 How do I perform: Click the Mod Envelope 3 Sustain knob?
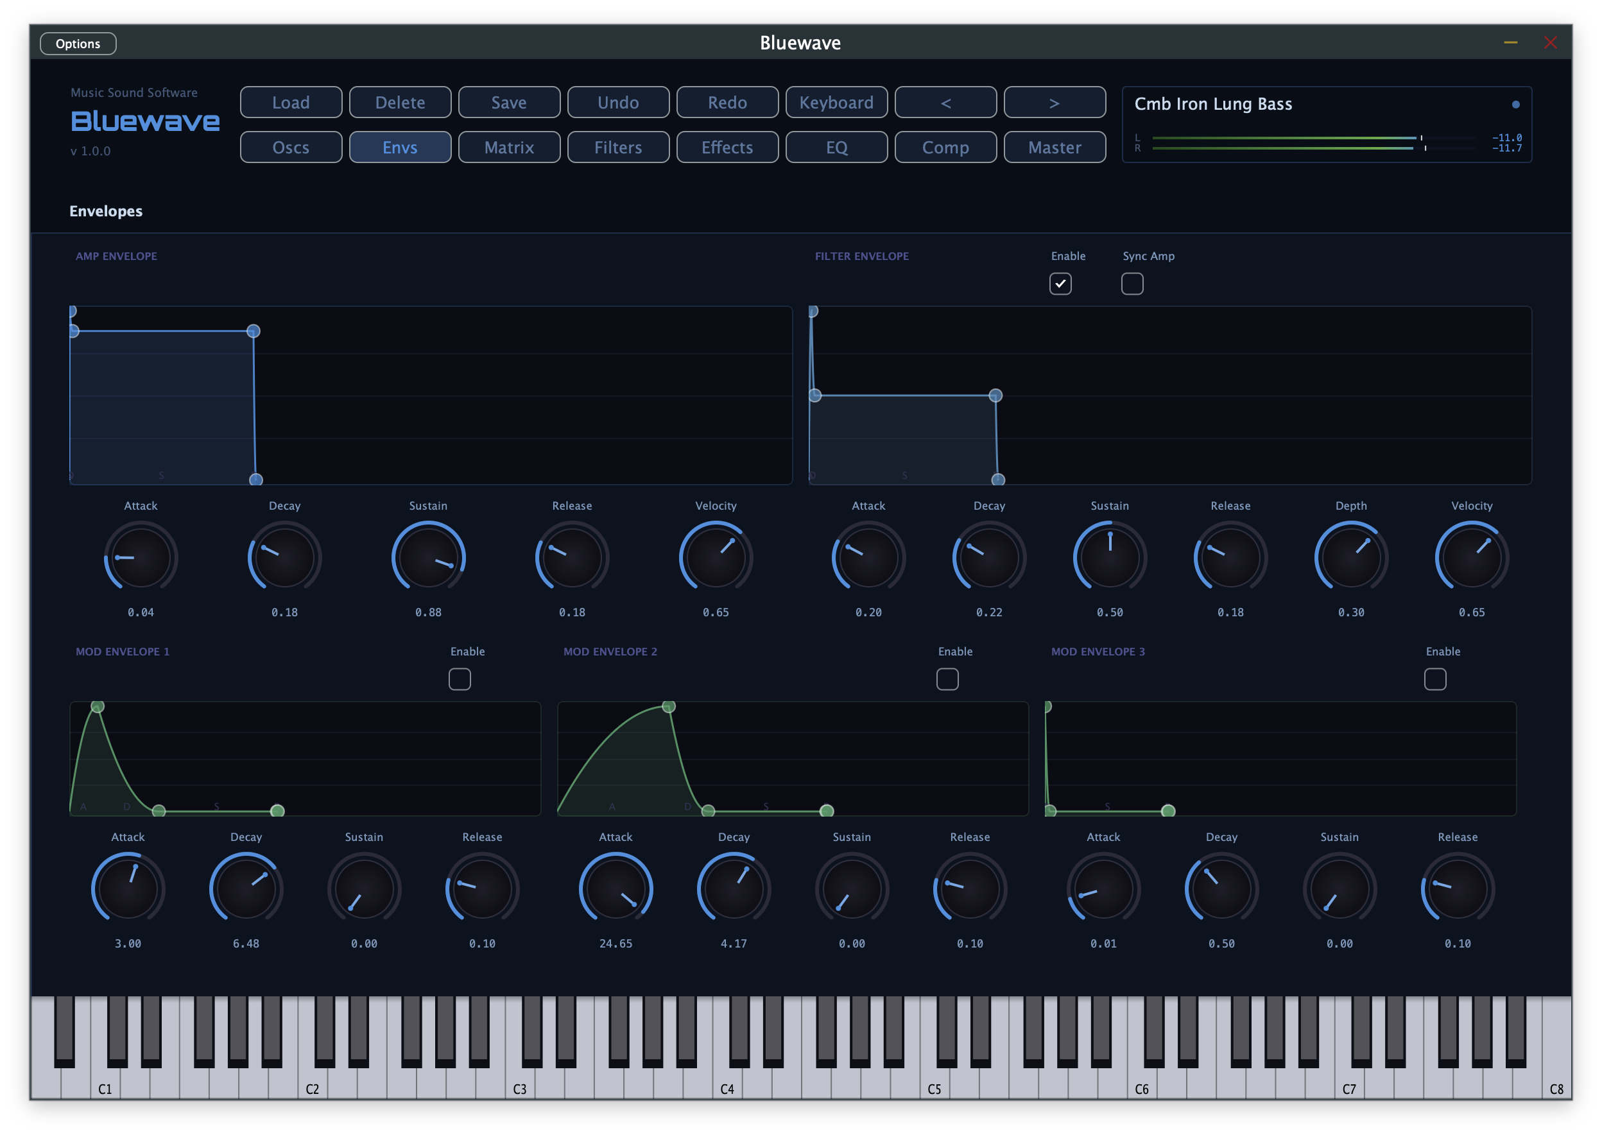[x=1339, y=889]
